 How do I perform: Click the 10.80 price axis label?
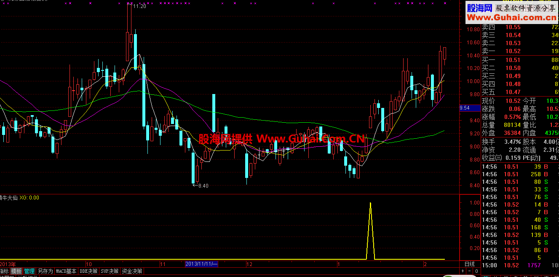click(474, 30)
